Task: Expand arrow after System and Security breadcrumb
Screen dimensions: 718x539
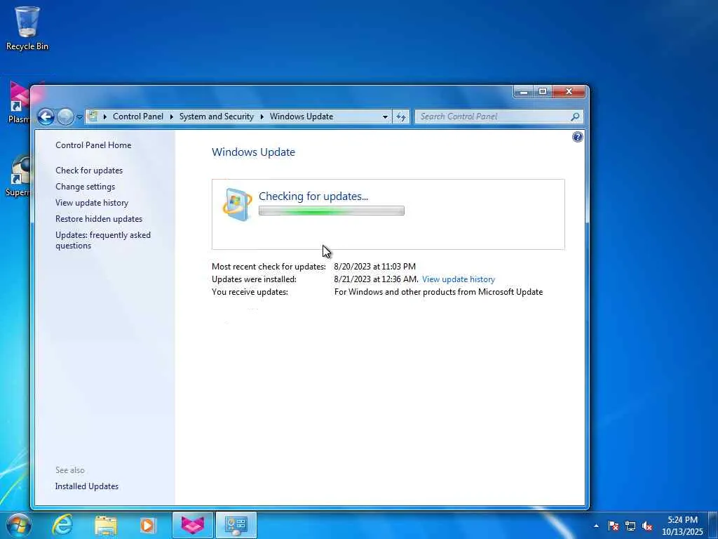Action: pyautogui.click(x=262, y=117)
